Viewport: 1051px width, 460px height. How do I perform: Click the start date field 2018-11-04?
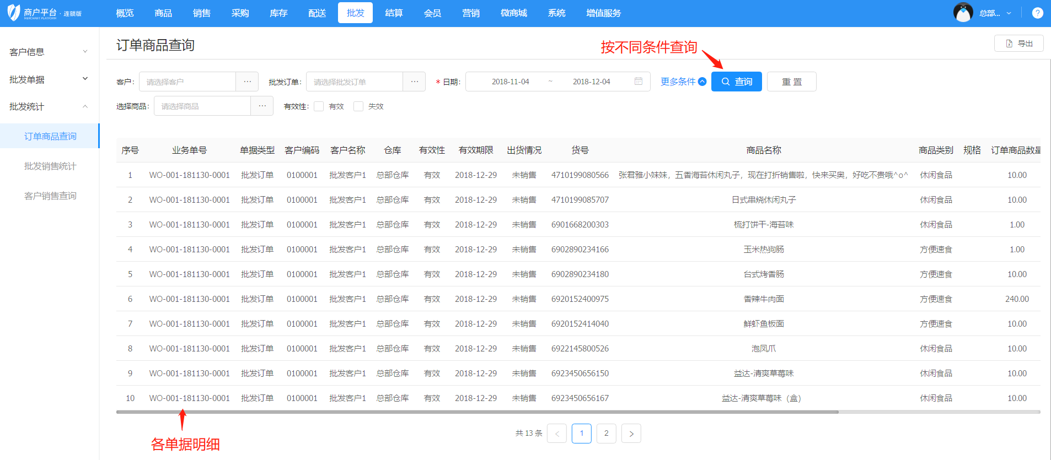tap(510, 82)
